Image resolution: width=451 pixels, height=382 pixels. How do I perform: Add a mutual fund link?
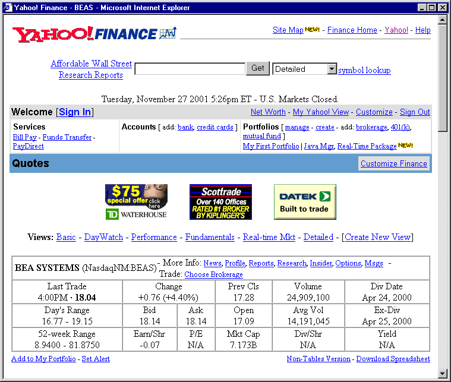point(261,136)
